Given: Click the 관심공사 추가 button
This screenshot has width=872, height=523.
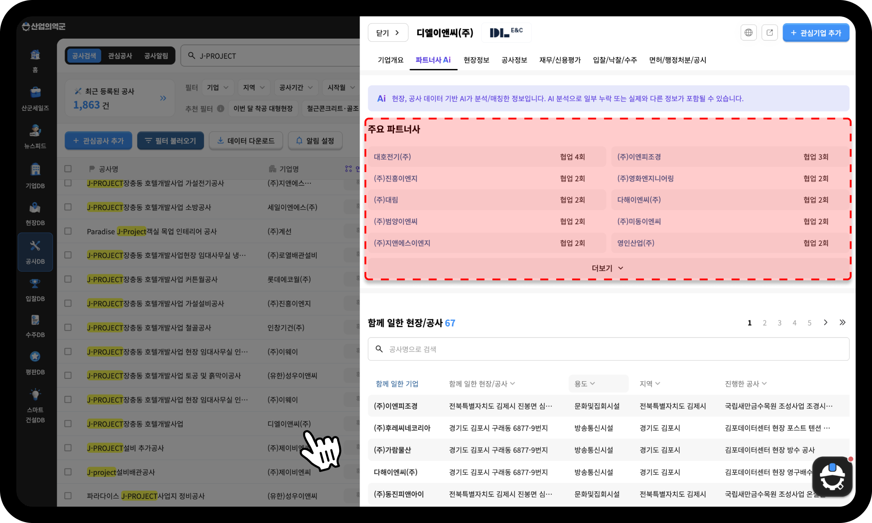Looking at the screenshot, I should click(98, 141).
